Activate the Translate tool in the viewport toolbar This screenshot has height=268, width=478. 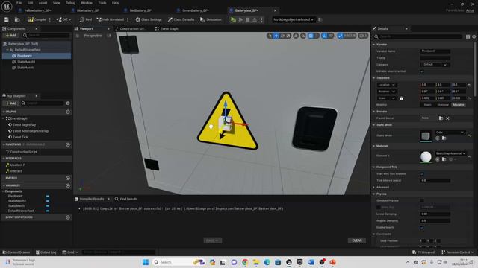click(276, 36)
